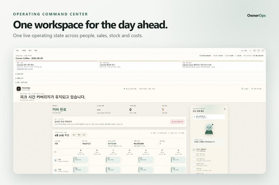Click the 154.0시간 weekly hours value
The image size is (279, 185).
click(x=86, y=144)
